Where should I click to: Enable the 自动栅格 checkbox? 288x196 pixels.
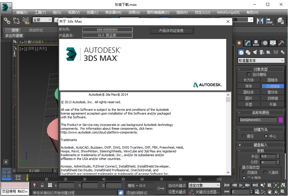coord(249,74)
